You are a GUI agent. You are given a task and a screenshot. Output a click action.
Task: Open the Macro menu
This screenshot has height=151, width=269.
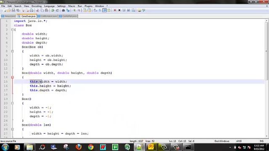[71, 6]
